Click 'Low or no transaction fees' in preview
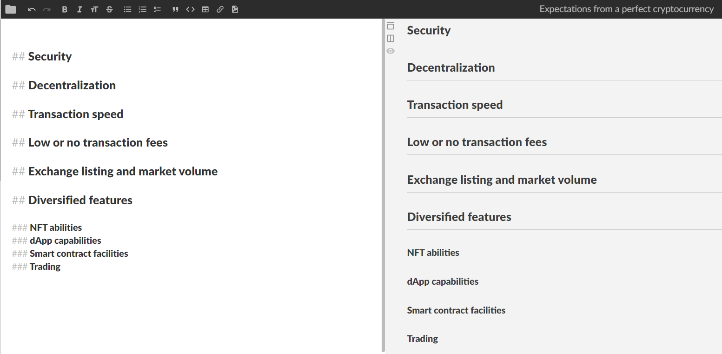The width and height of the screenshot is (722, 354). pos(477,142)
